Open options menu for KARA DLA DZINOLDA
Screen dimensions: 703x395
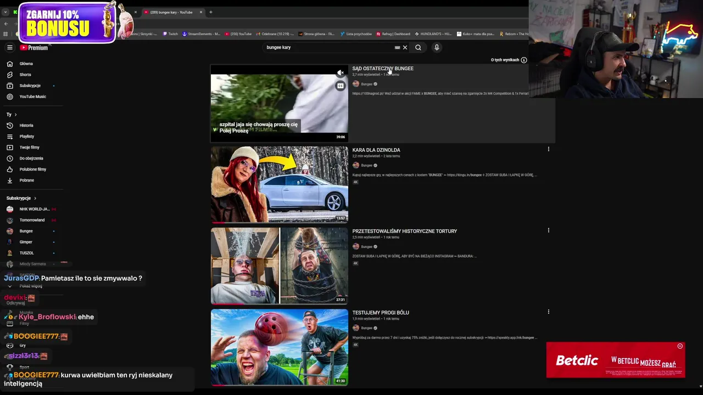[548, 149]
